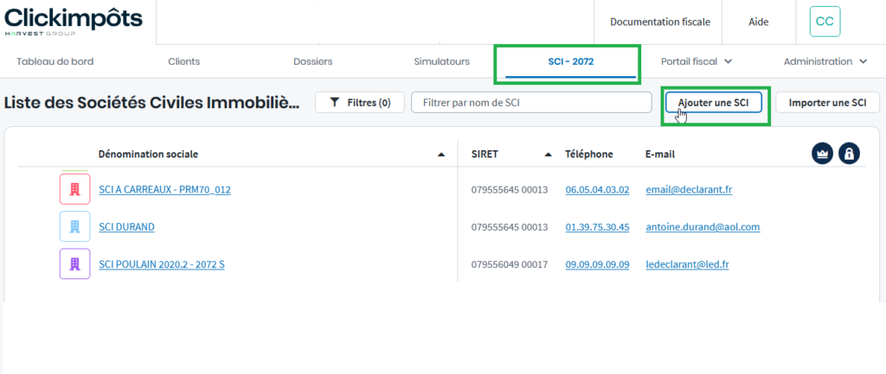
Task: Switch to the Clients tab
Action: click(183, 61)
